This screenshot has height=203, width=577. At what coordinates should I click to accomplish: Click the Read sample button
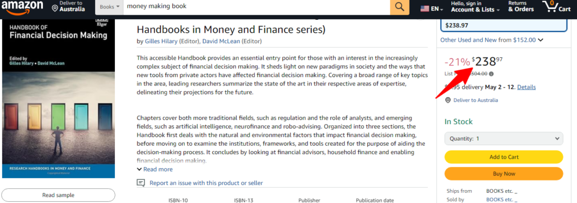(x=58, y=195)
